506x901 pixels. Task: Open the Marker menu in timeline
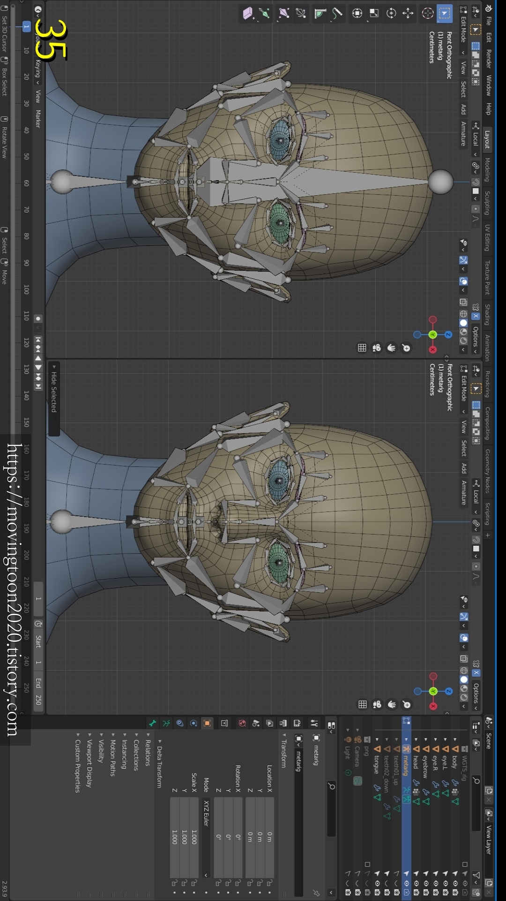[x=38, y=119]
